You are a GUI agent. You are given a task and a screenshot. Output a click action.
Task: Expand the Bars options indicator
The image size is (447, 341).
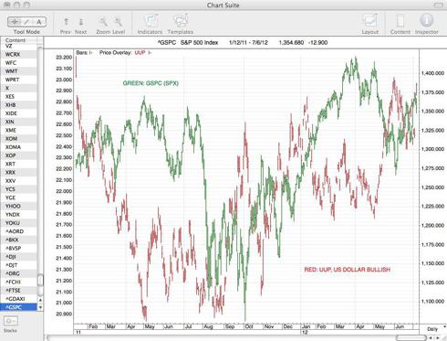(90, 53)
